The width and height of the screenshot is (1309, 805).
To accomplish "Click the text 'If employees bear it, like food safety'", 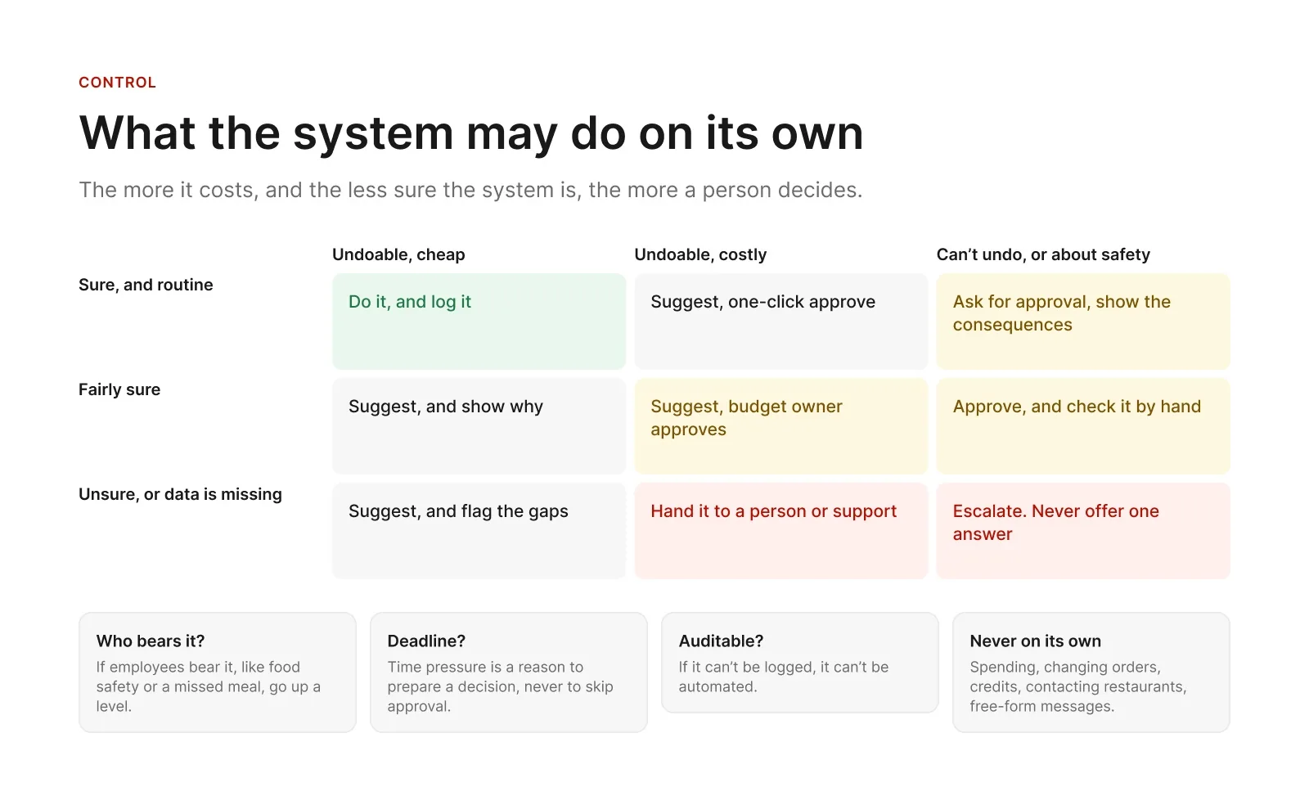I will [209, 686].
